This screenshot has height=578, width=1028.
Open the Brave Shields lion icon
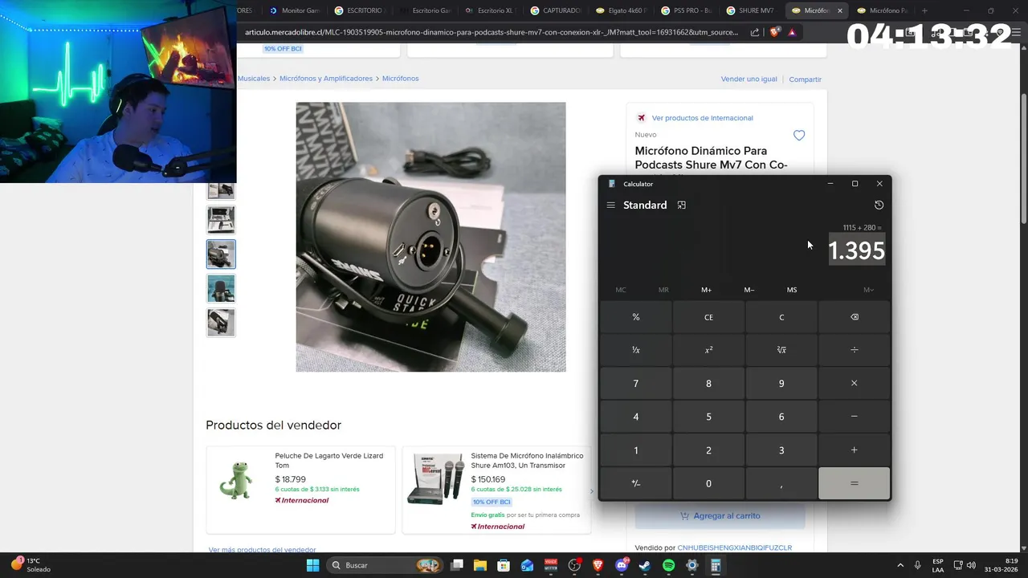pyautogui.click(x=774, y=32)
